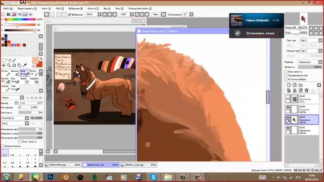Click Остановить показ button

coord(260,33)
